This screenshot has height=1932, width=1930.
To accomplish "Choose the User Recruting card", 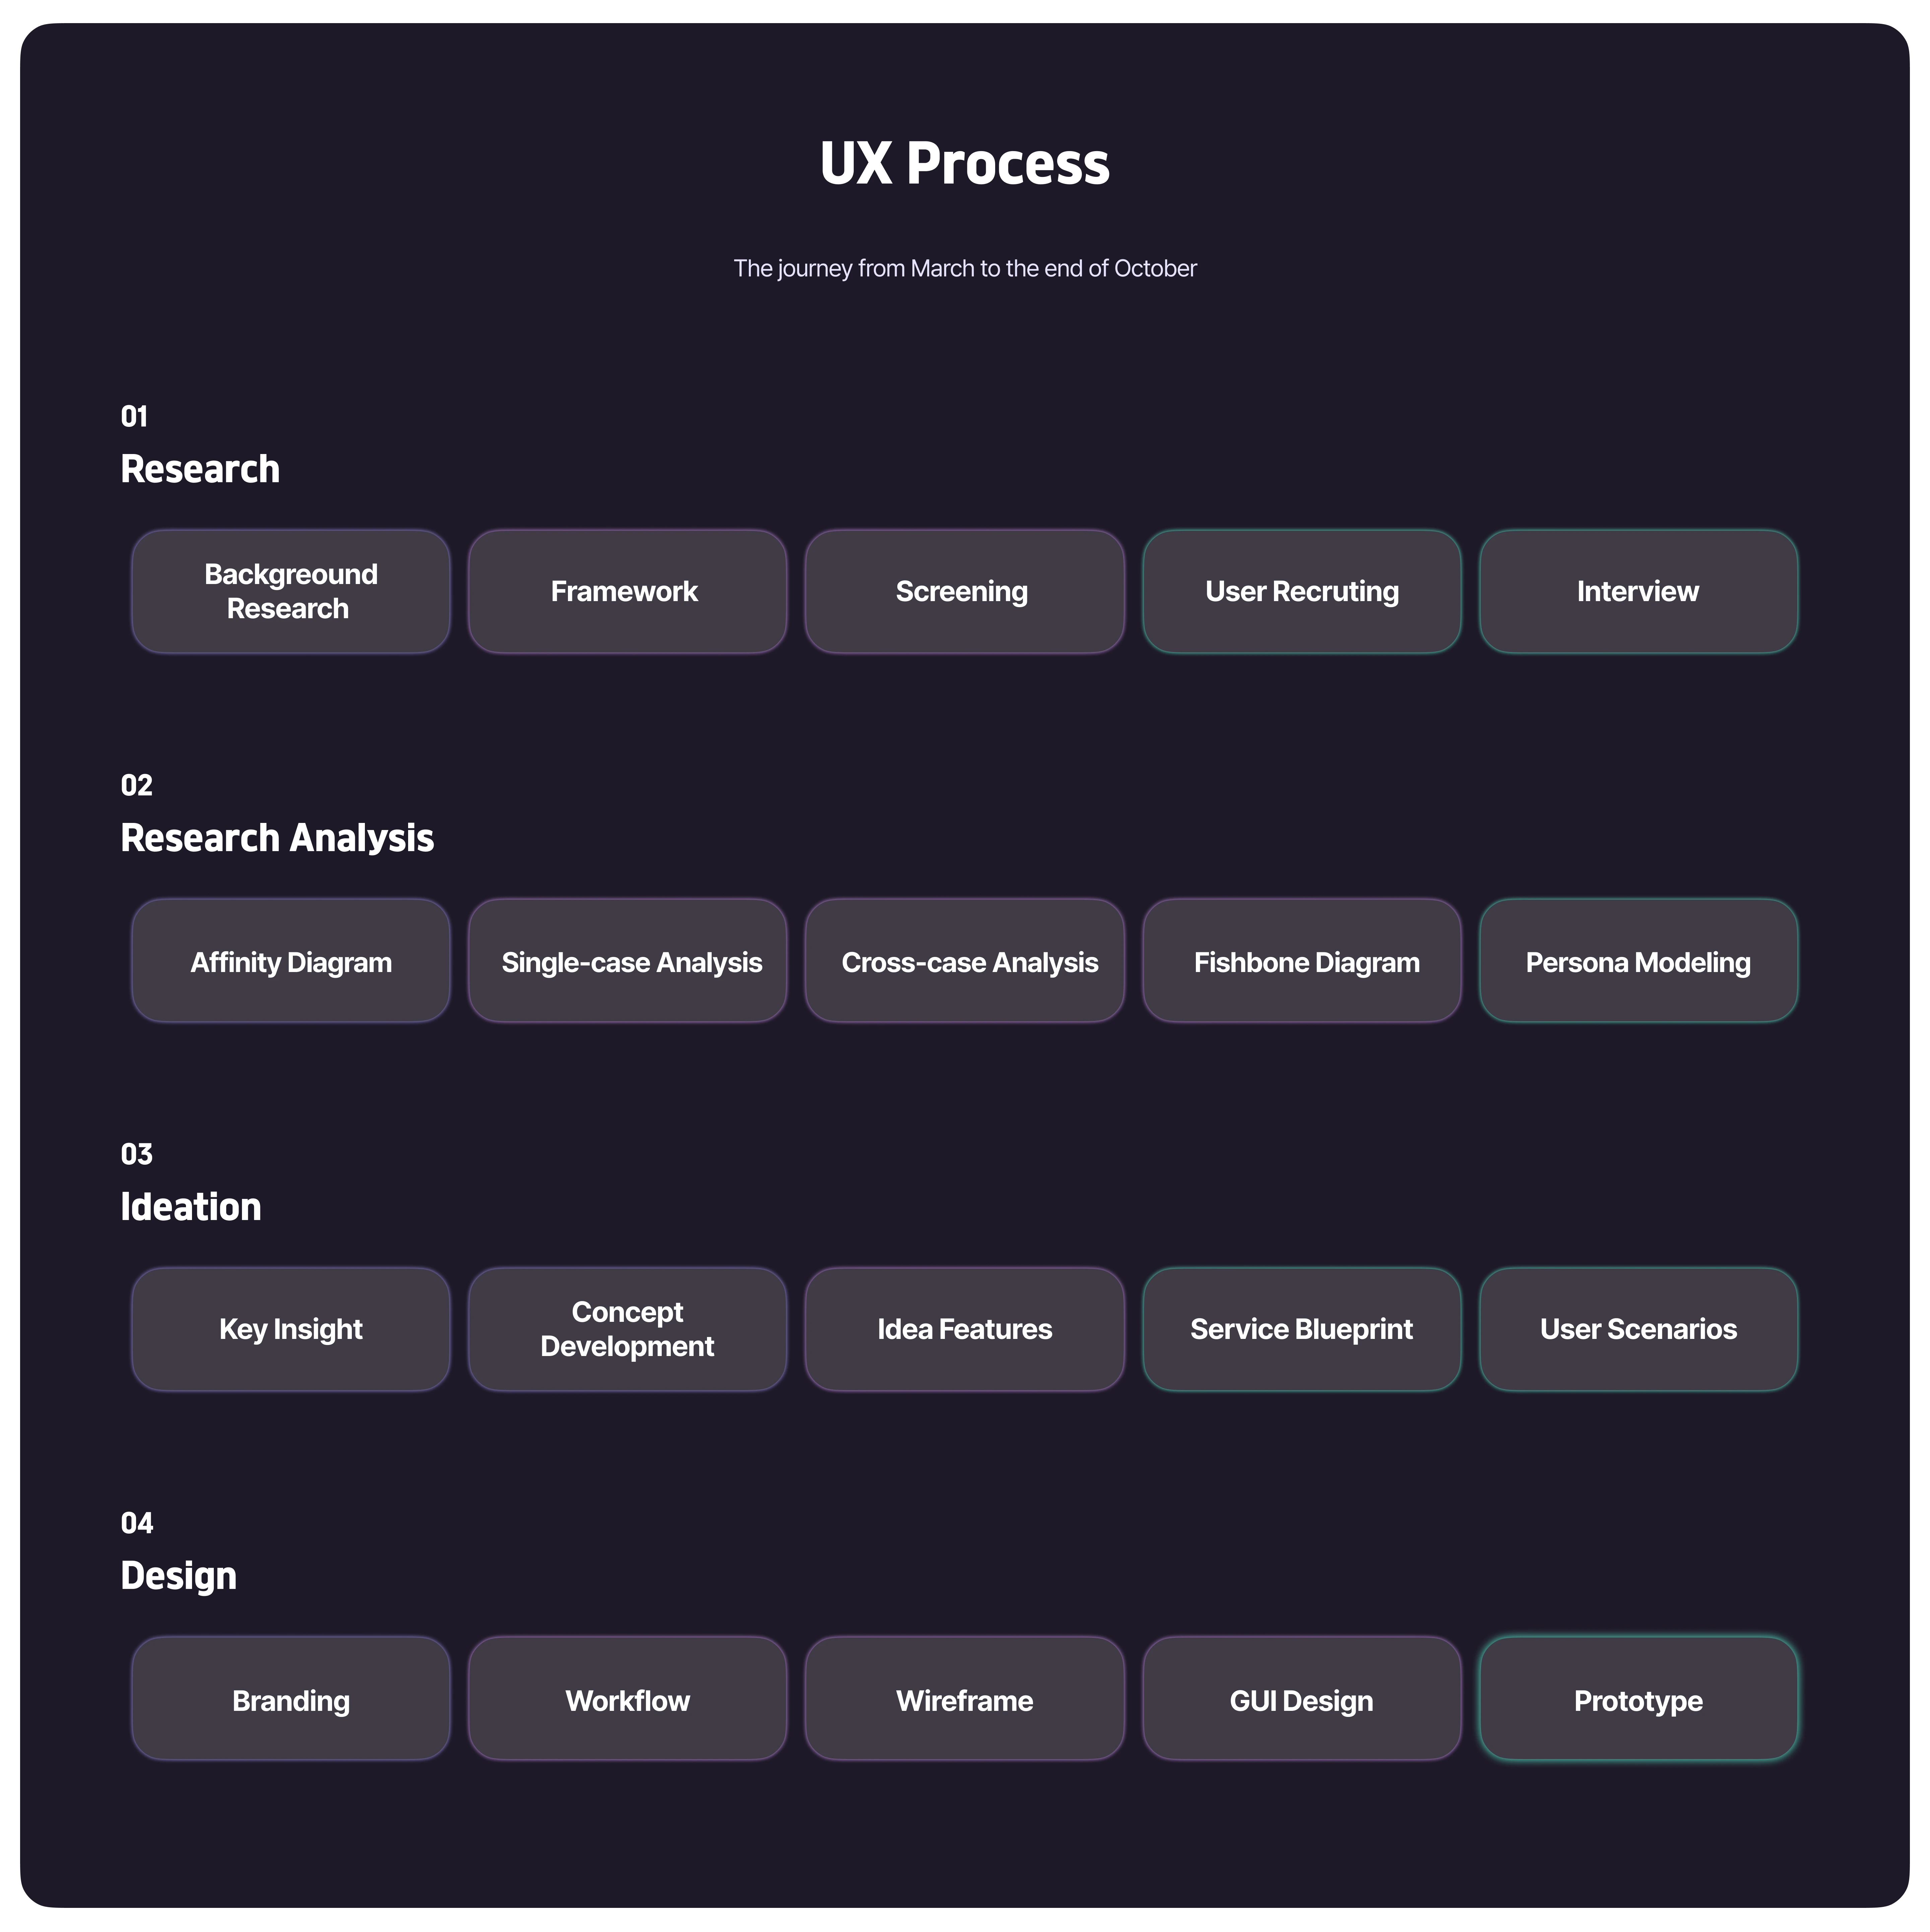I will click(x=1301, y=591).
